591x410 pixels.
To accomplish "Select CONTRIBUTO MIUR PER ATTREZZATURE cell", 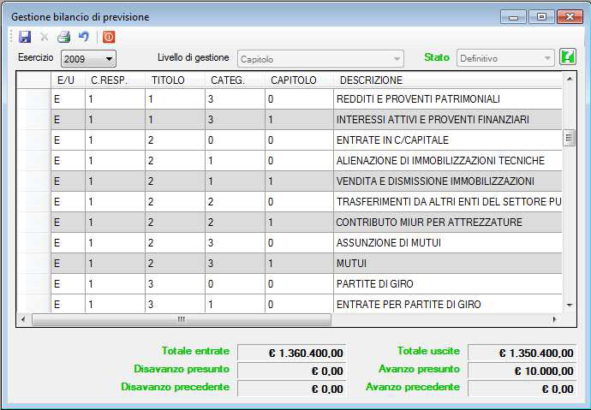I will 448,223.
